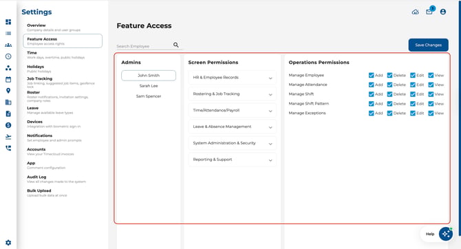461x249 pixels.
Task: Open the Devices settings section
Action: pyautogui.click(x=54, y=124)
